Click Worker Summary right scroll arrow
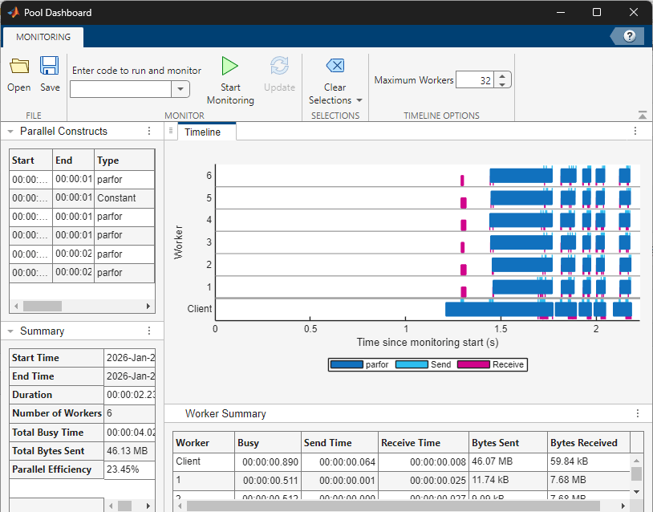 [623, 506]
